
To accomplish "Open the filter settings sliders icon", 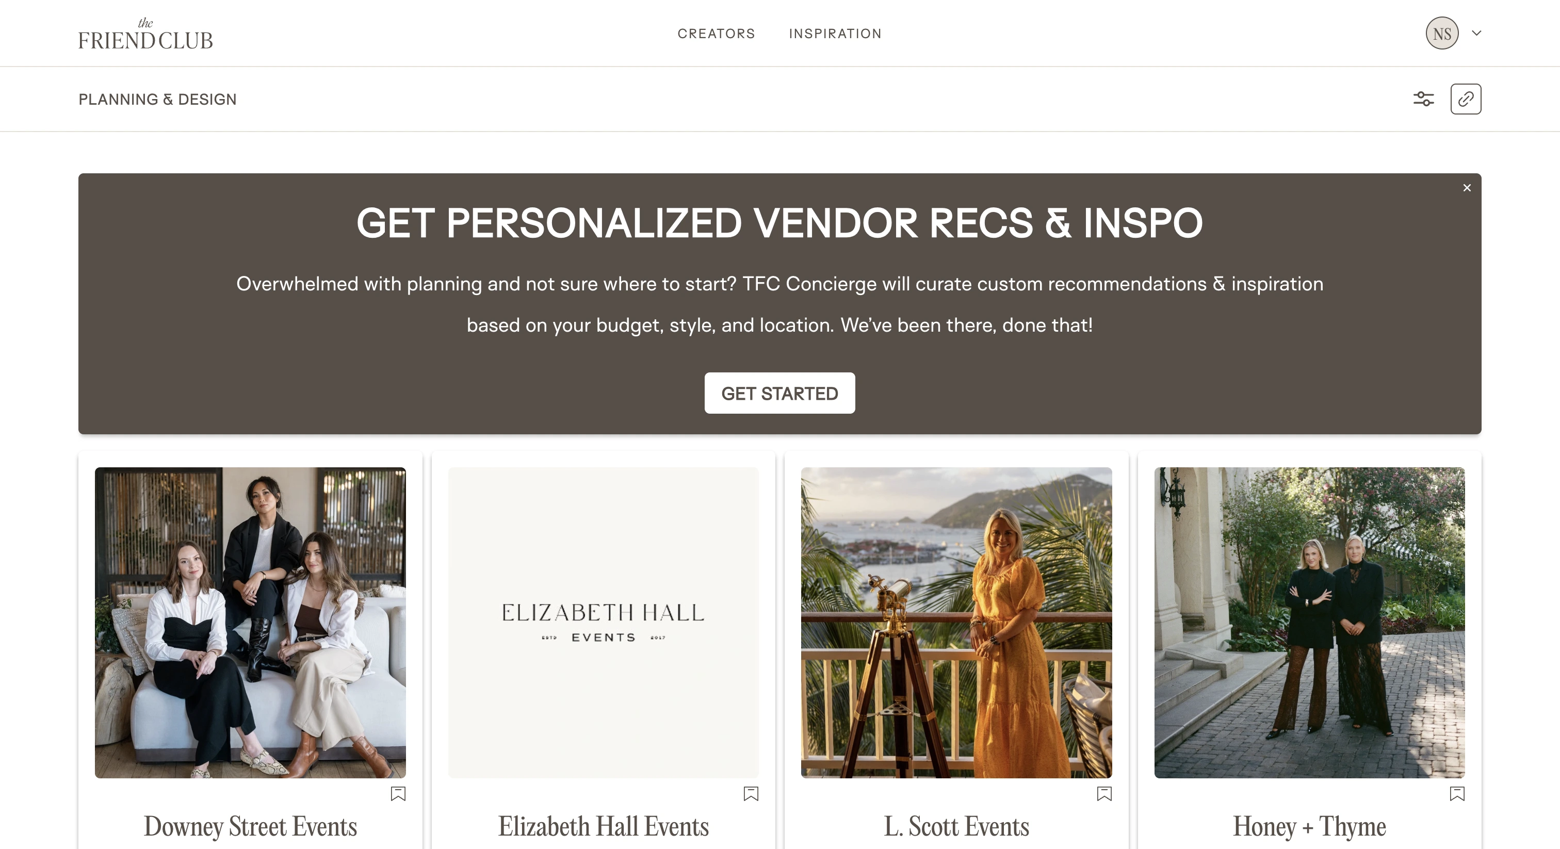I will [1423, 99].
